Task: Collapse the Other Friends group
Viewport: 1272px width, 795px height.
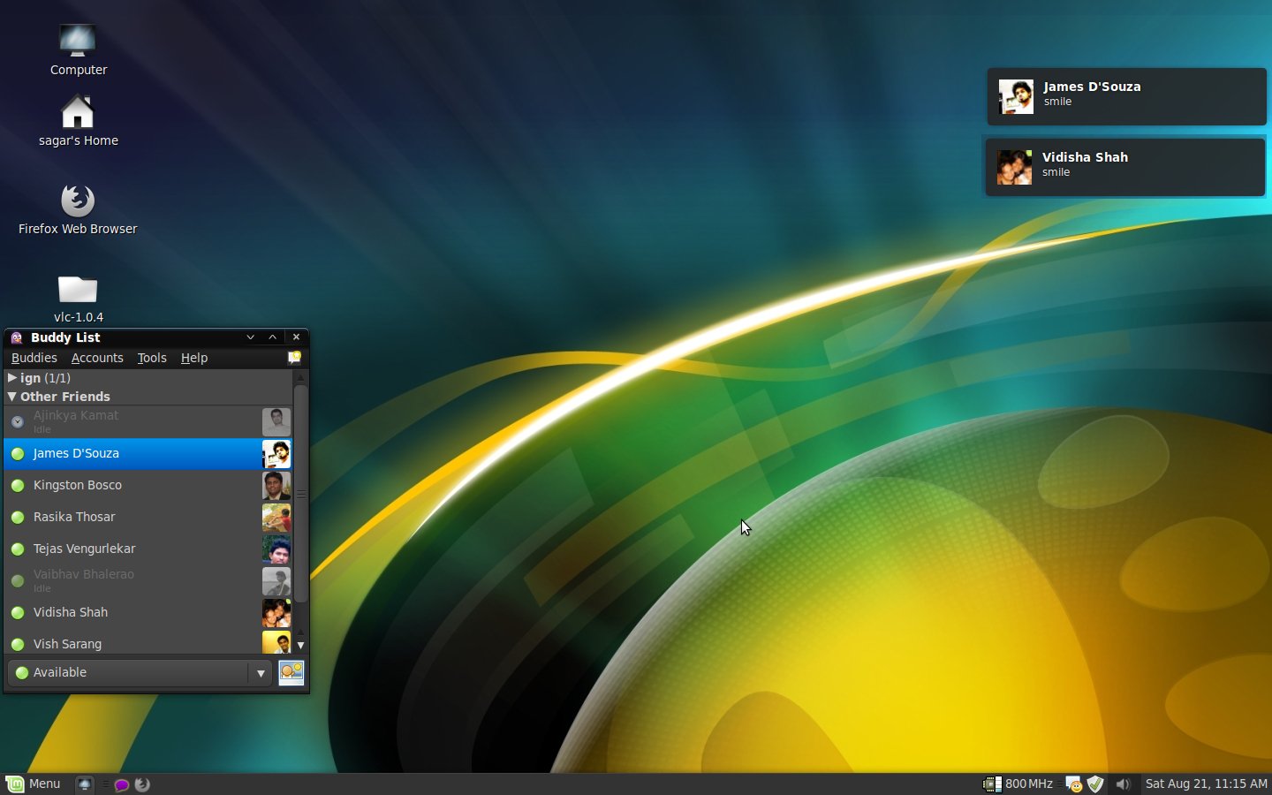Action: [x=12, y=397]
